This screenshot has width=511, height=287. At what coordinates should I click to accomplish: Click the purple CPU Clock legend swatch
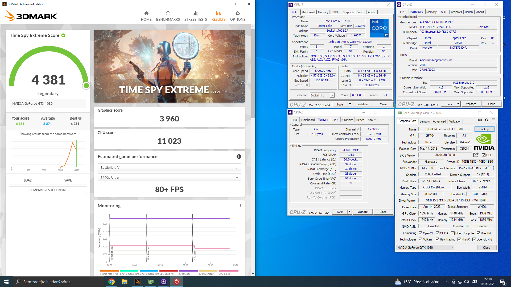pyautogui.click(x=188, y=271)
